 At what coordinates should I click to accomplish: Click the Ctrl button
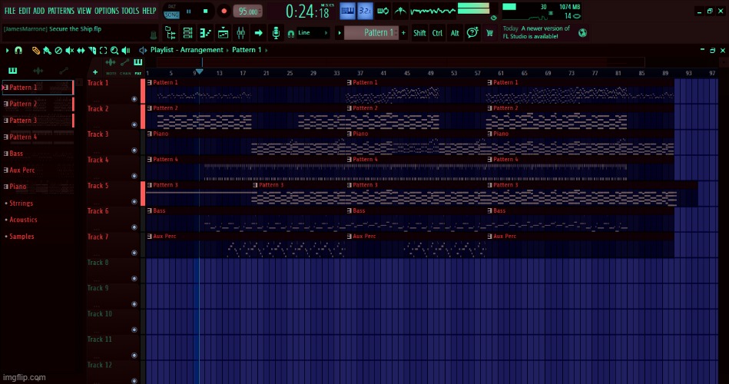438,33
